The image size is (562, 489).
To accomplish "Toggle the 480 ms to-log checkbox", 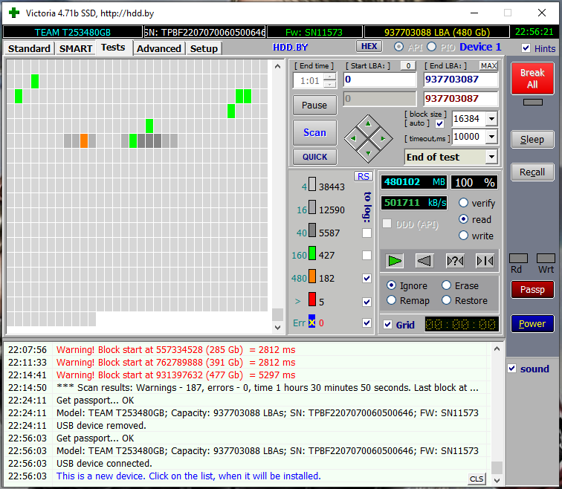I will 366,279.
